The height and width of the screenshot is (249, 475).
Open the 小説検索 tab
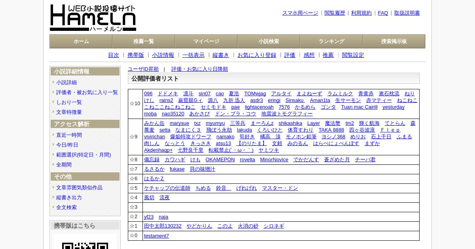pos(269,41)
